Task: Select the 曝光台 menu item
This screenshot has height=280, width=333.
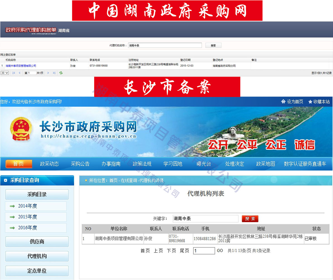Action: pyautogui.click(x=204, y=164)
